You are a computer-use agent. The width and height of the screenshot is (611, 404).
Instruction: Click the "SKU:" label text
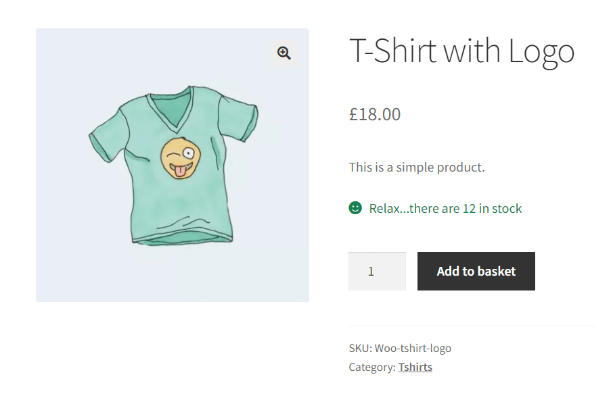pyautogui.click(x=359, y=348)
